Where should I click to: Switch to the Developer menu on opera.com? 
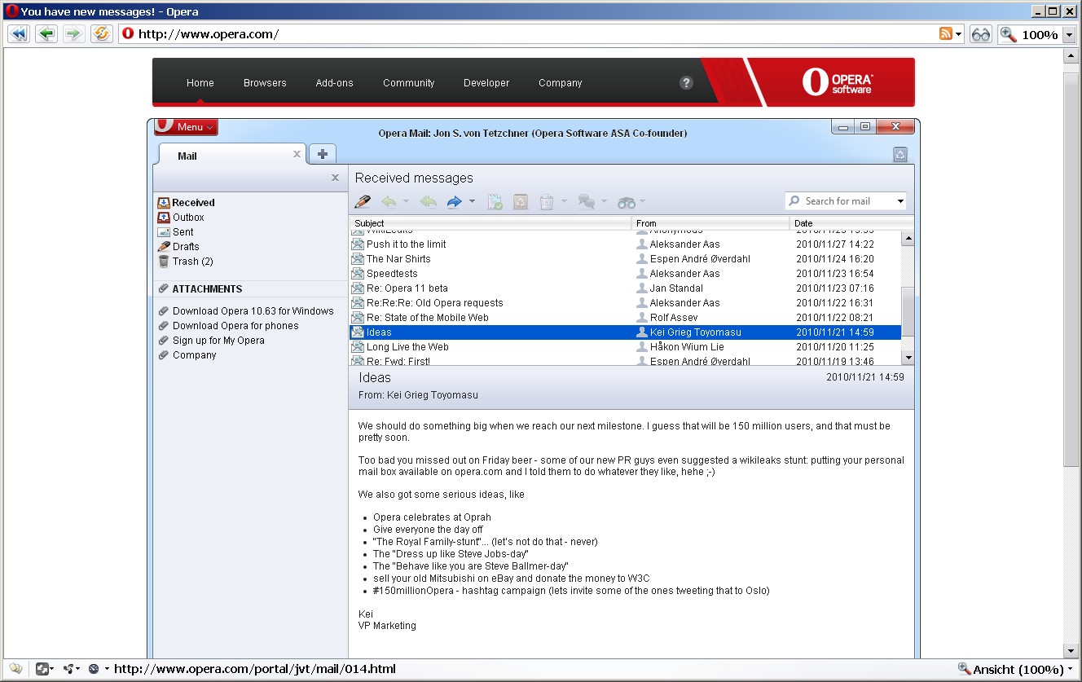486,82
